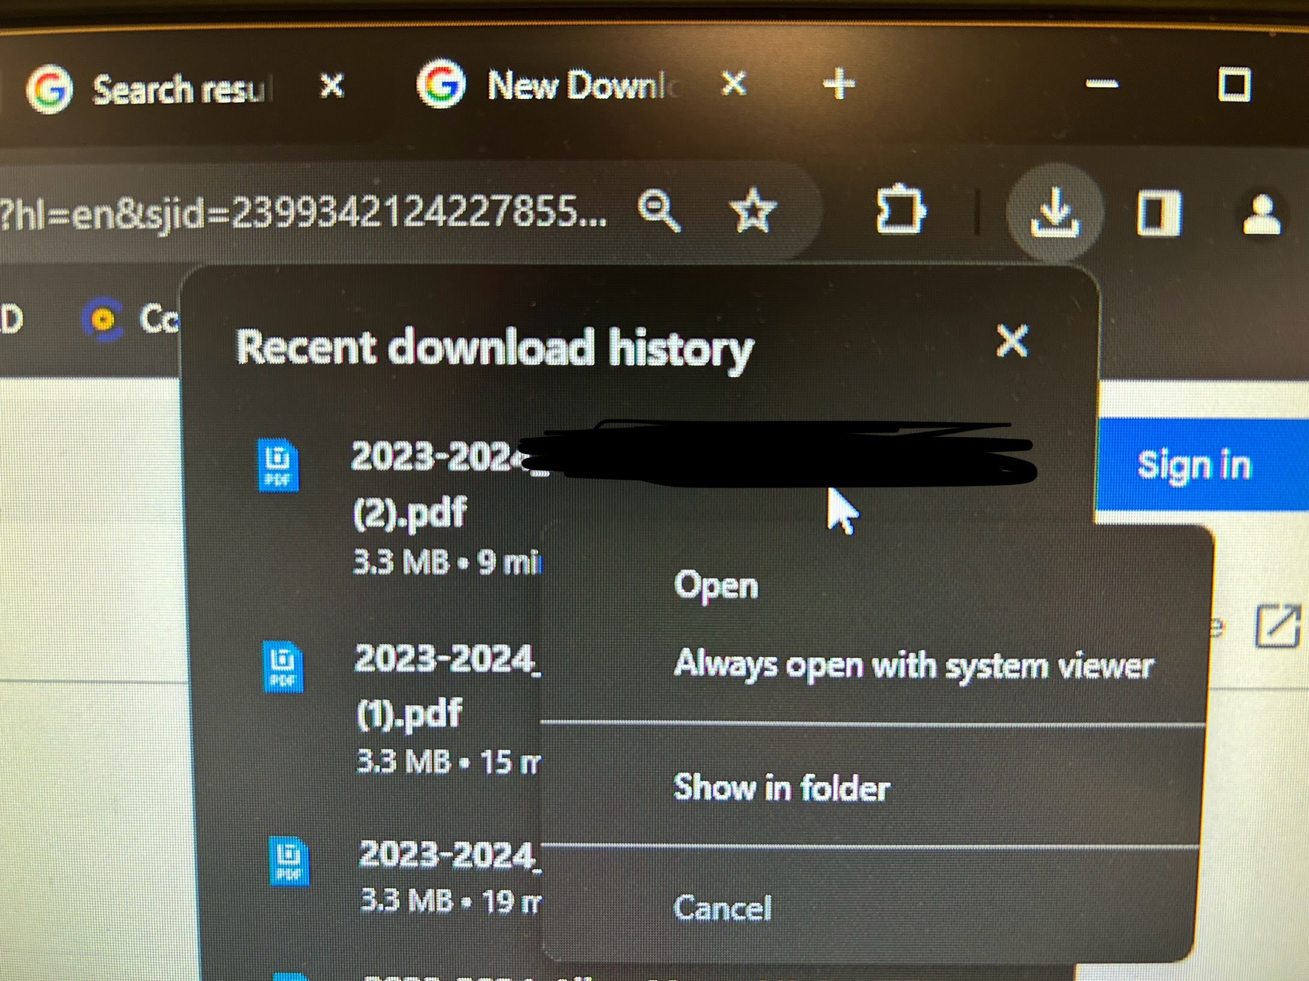
Task: Click the zoom magnifier icon in address bar
Action: [659, 210]
